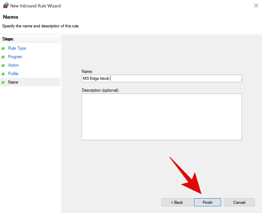This screenshot has height=213, width=262.
Task: Click 'New Inbound Rule Wizard' title text
Action: click(35, 6)
